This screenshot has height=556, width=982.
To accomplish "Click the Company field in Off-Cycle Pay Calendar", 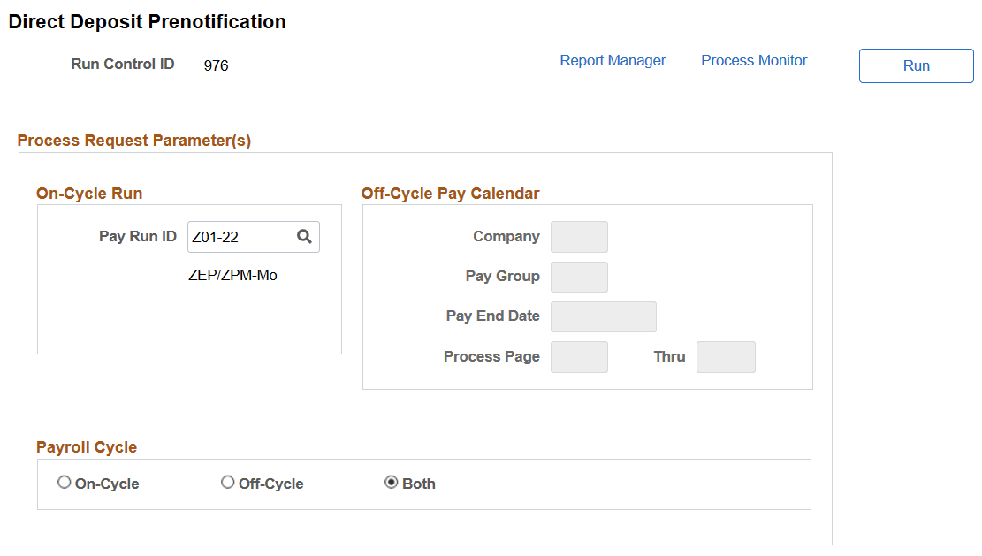I will click(x=579, y=236).
